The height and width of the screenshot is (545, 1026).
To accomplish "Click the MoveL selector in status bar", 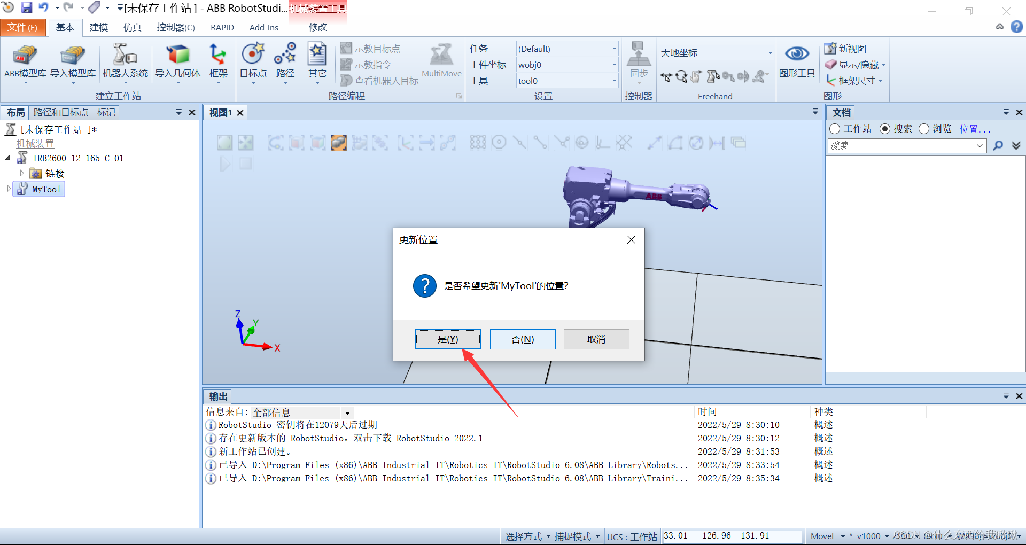I will [x=827, y=536].
